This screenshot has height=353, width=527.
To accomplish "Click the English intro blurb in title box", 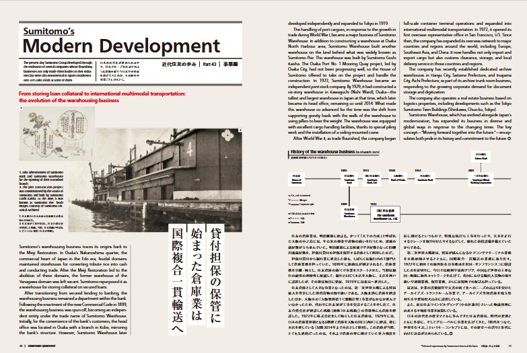I will (x=58, y=71).
